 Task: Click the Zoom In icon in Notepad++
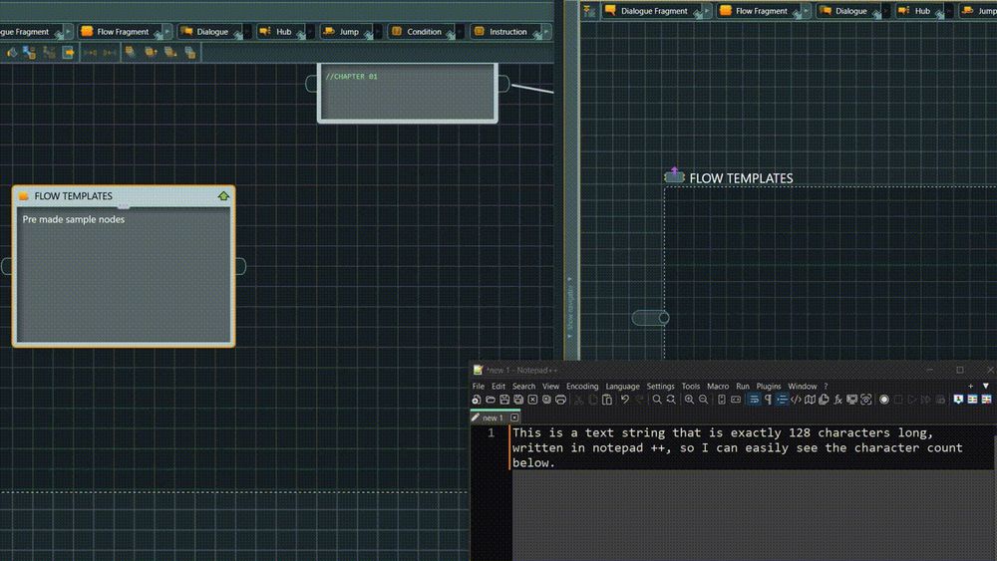click(x=689, y=400)
